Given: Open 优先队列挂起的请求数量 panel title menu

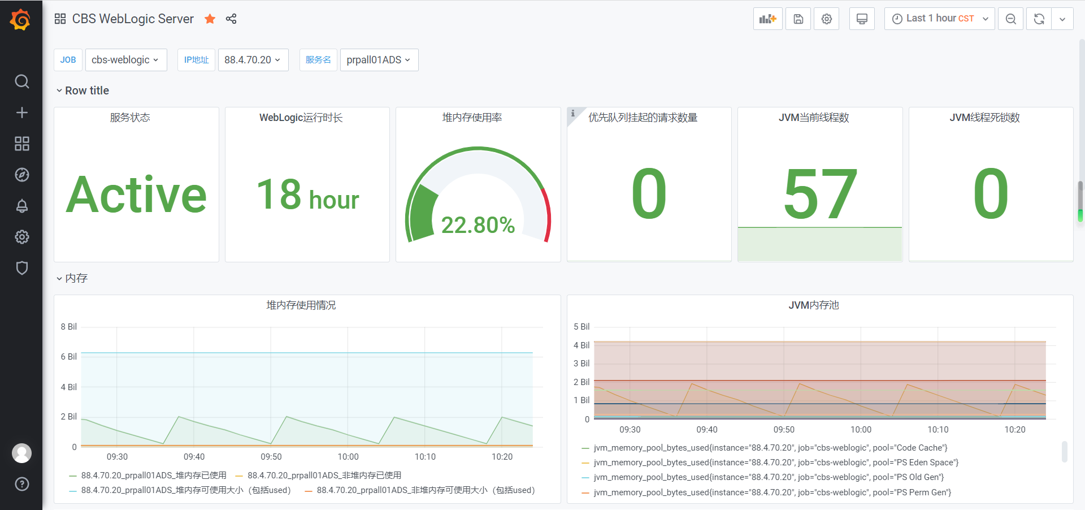Looking at the screenshot, I should tap(643, 118).
